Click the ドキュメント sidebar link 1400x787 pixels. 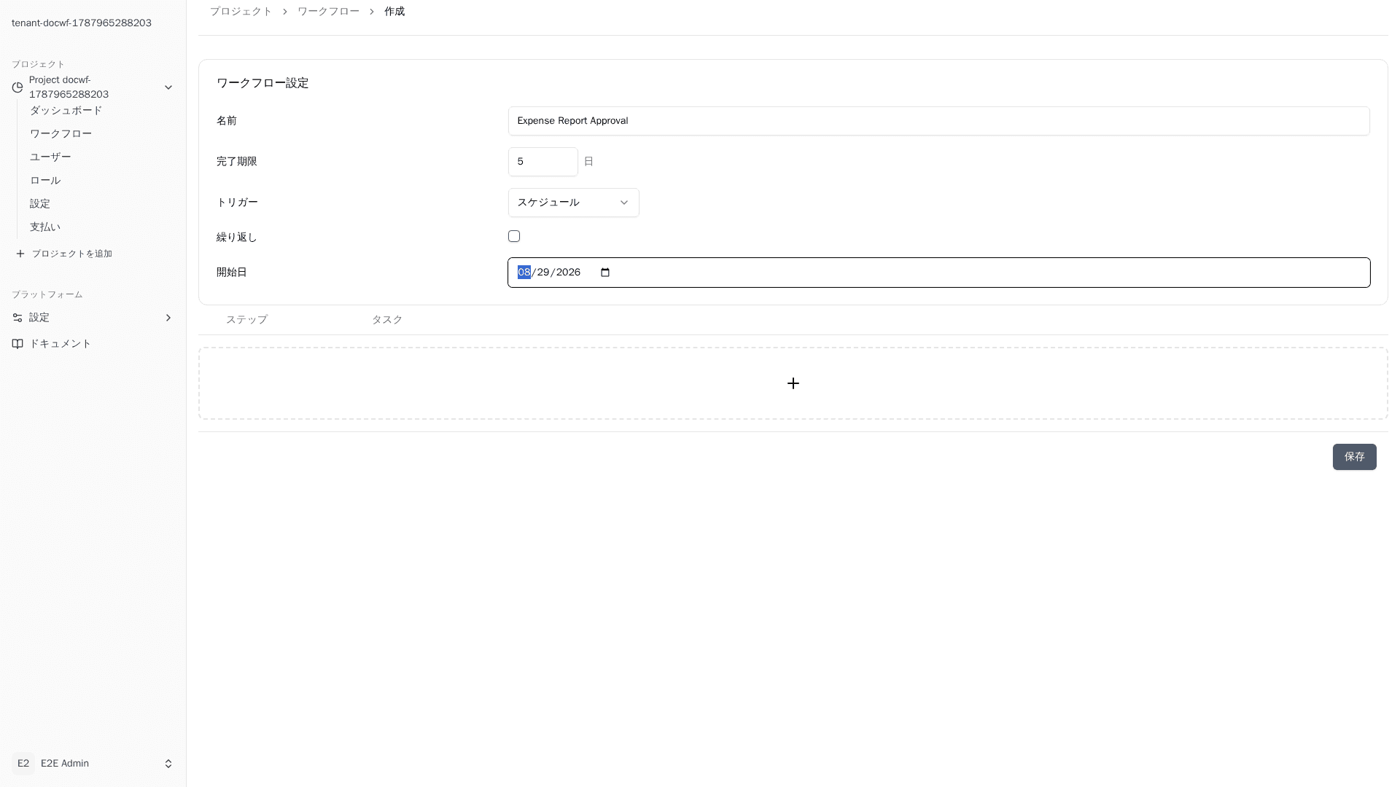[x=60, y=344]
